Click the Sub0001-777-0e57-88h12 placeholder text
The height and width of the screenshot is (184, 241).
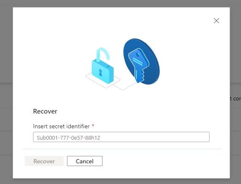68,138
